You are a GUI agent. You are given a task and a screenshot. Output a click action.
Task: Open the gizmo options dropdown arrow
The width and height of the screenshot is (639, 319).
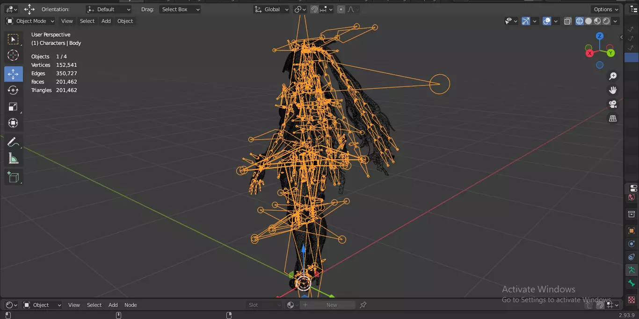pos(535,21)
